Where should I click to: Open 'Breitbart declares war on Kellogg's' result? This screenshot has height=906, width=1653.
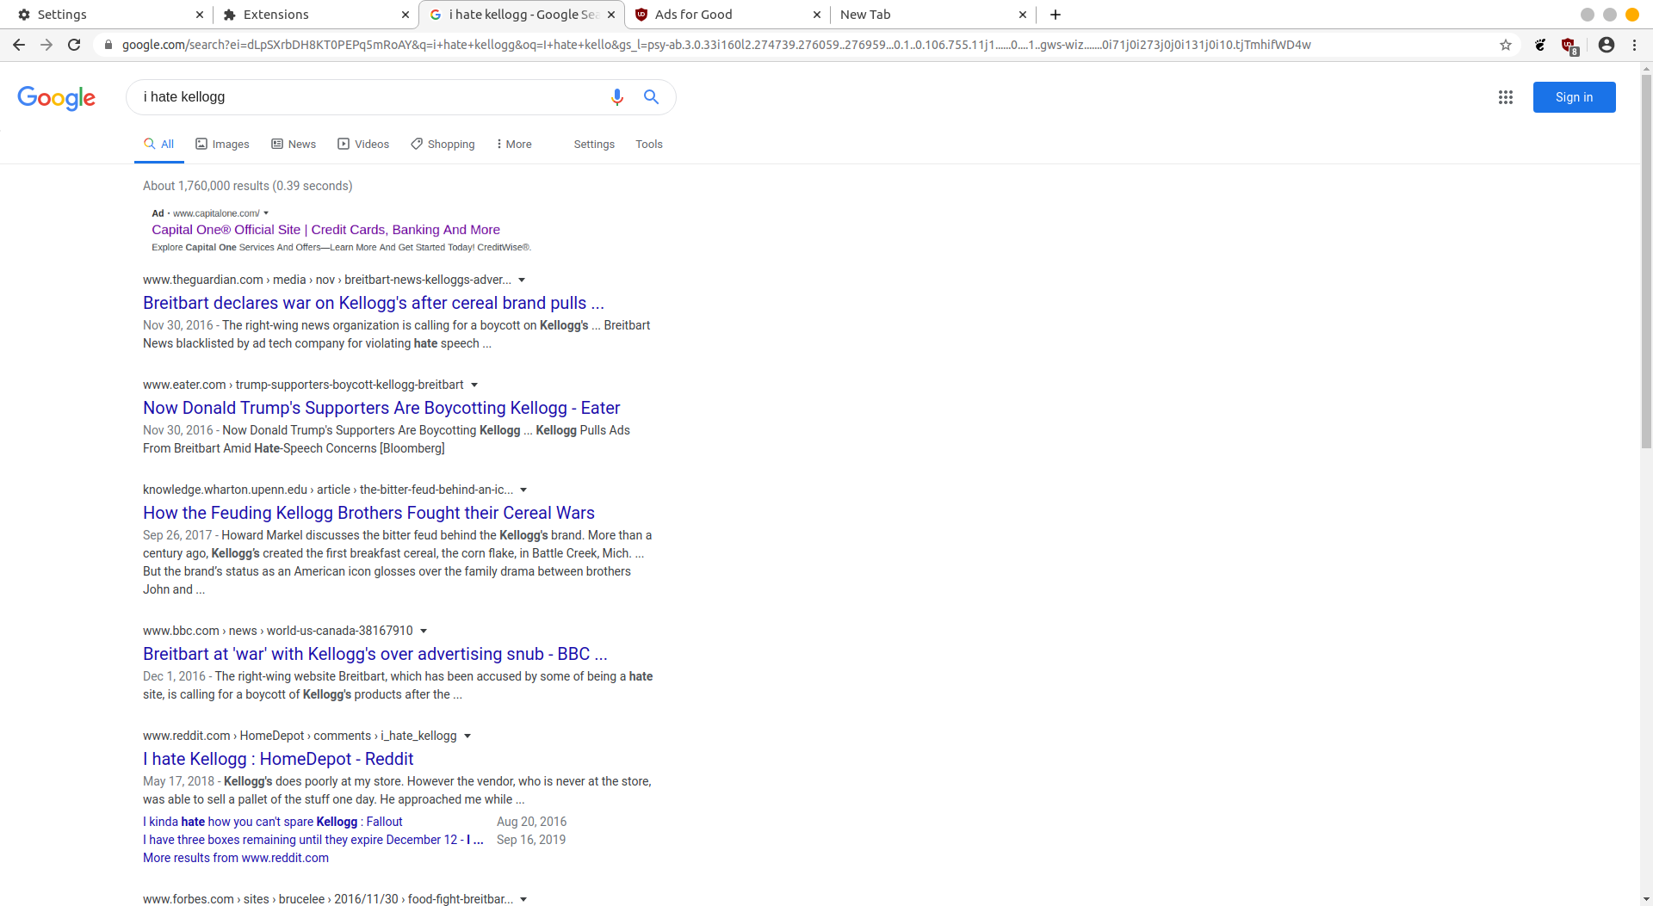[x=374, y=303]
